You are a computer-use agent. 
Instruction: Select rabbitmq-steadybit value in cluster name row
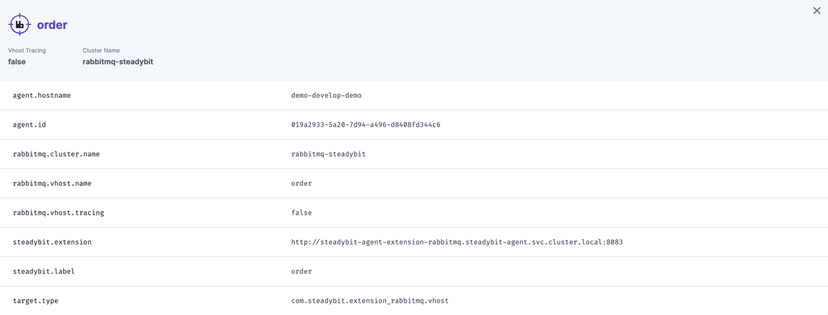(328, 154)
